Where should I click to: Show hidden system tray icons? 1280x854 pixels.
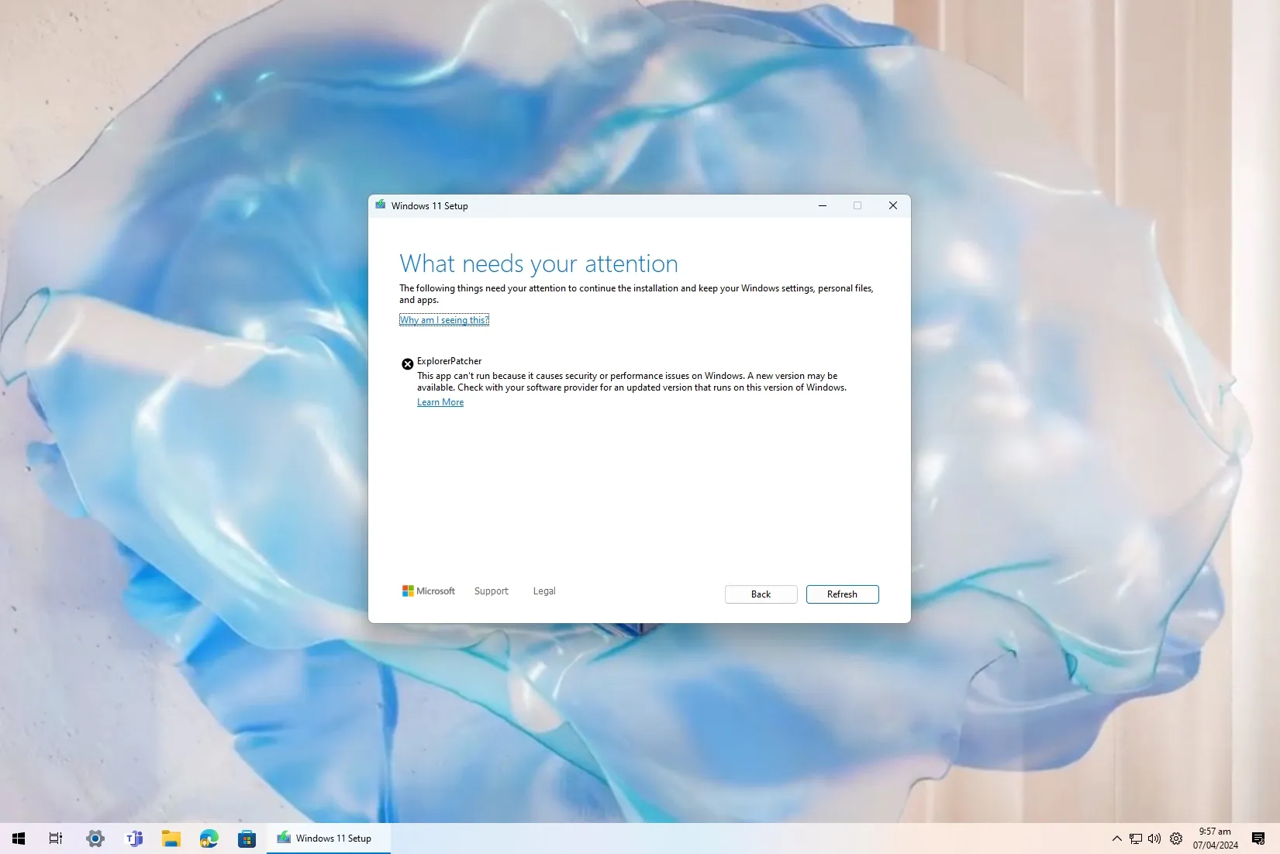[x=1117, y=839]
